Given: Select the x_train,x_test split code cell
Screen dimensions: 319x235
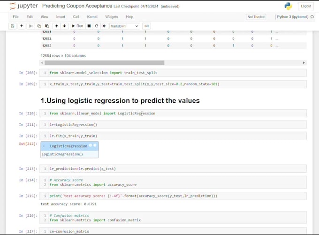Looking at the screenshot, I should coord(173,84).
